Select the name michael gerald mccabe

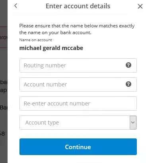pos(51,48)
